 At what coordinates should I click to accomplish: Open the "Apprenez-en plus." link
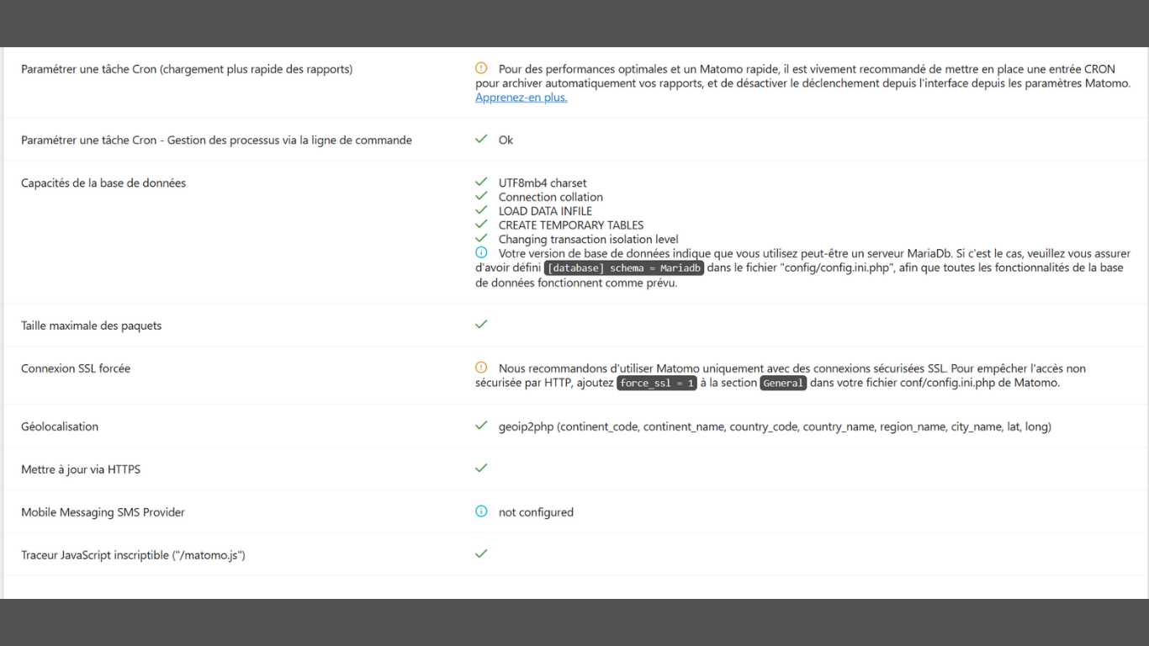click(x=521, y=98)
